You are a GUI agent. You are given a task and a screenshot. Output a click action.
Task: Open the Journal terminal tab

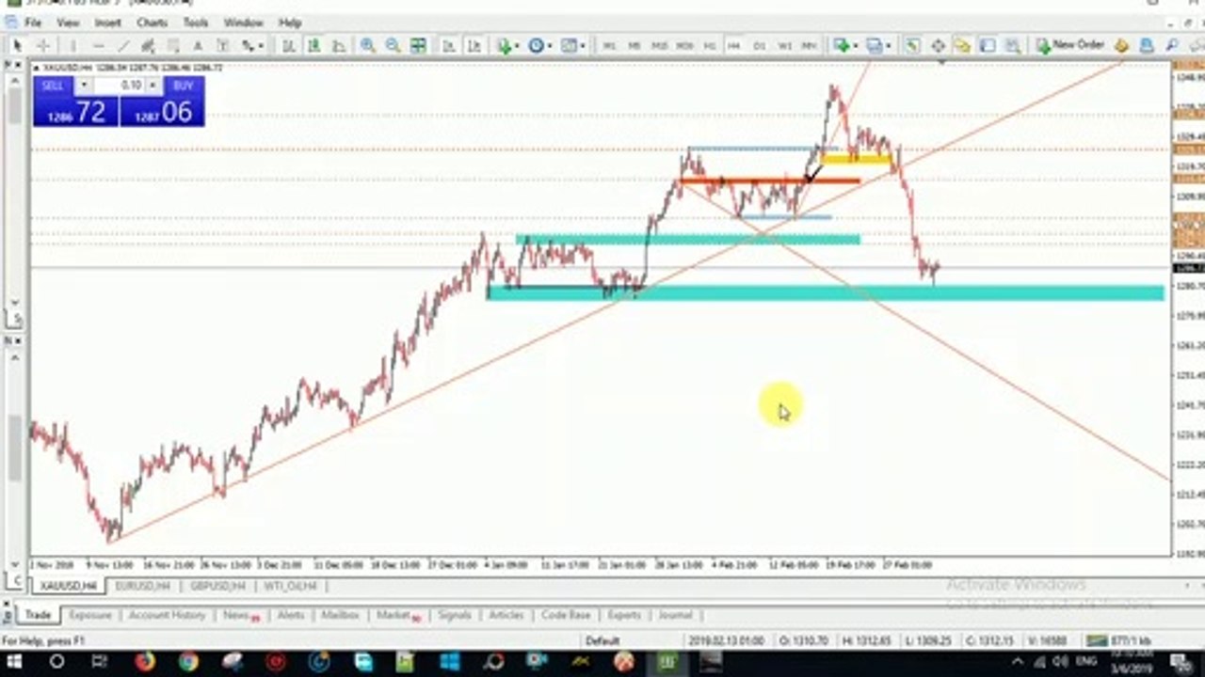(x=675, y=615)
